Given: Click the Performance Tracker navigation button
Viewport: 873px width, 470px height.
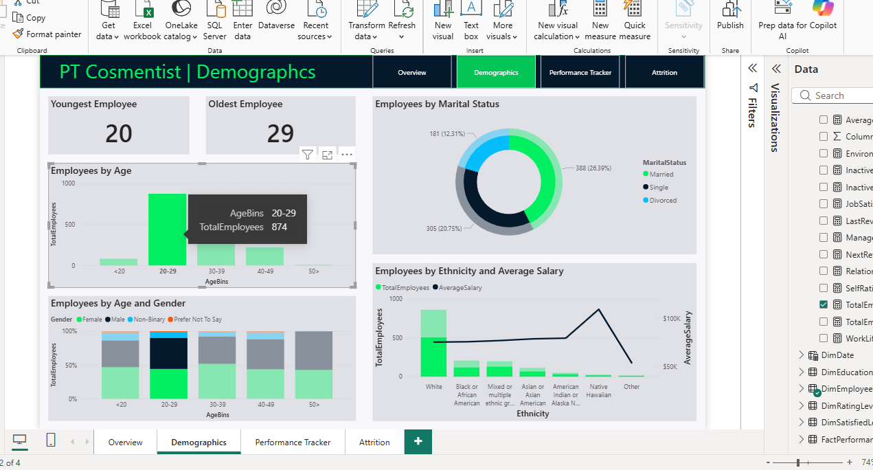Looking at the screenshot, I should click(x=580, y=72).
